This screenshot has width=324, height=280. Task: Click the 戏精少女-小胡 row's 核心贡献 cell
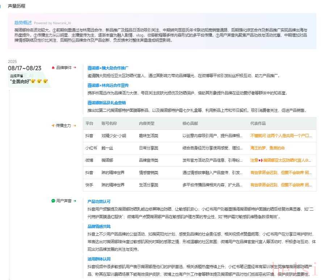[x=213, y=136]
